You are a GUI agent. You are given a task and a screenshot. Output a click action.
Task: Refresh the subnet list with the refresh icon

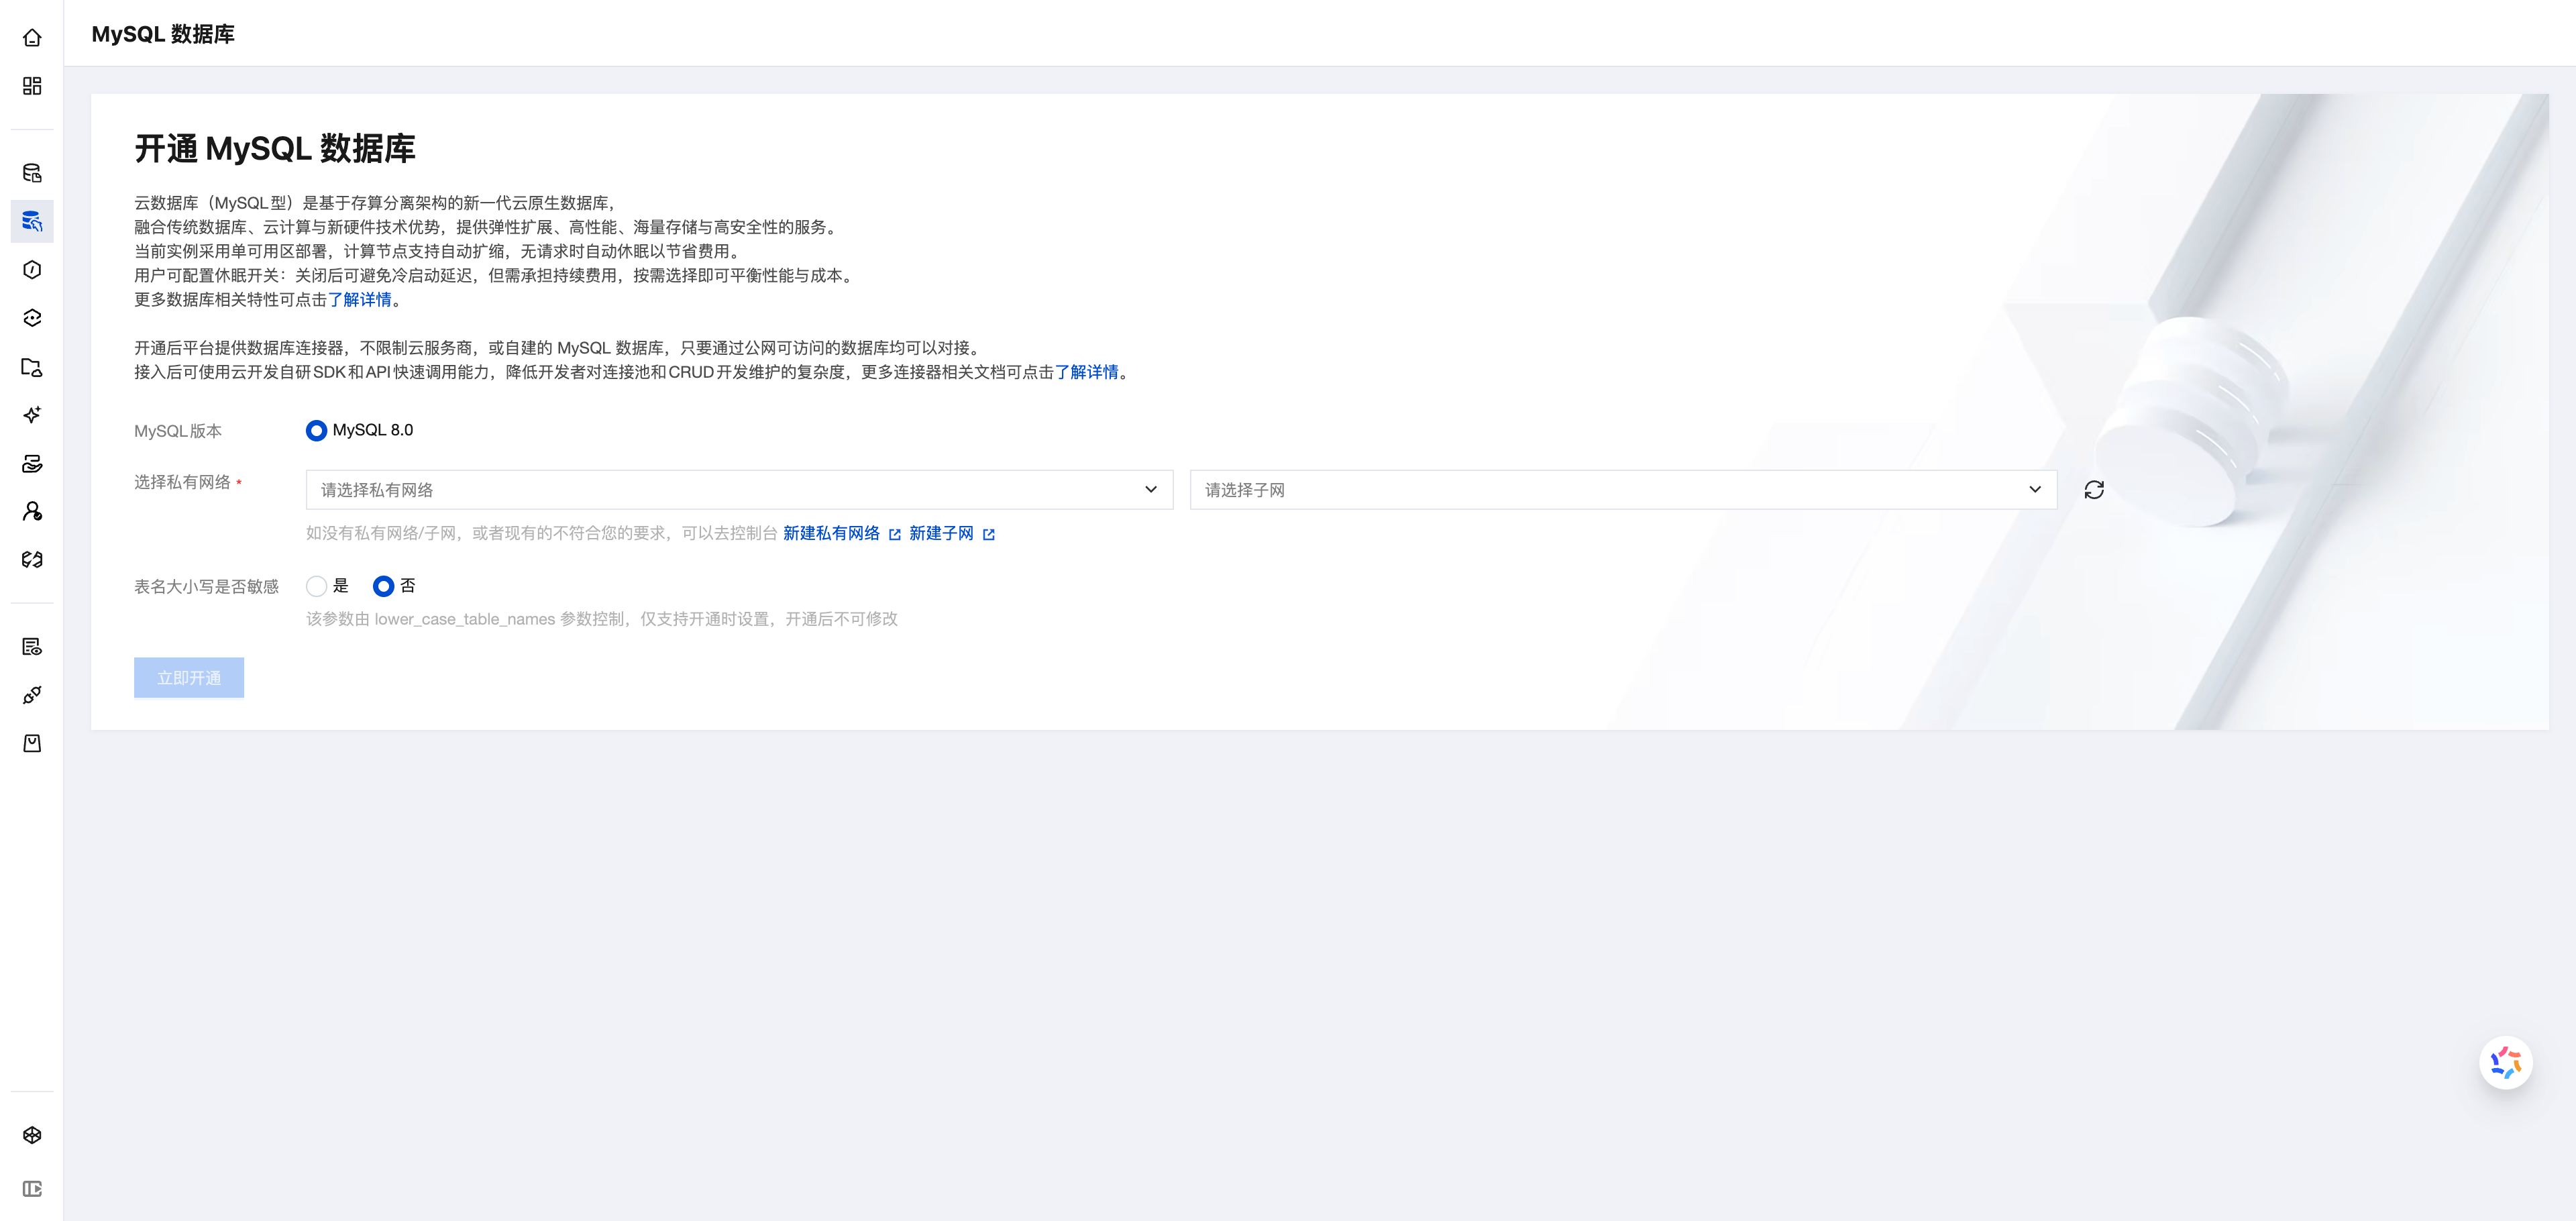[2094, 489]
